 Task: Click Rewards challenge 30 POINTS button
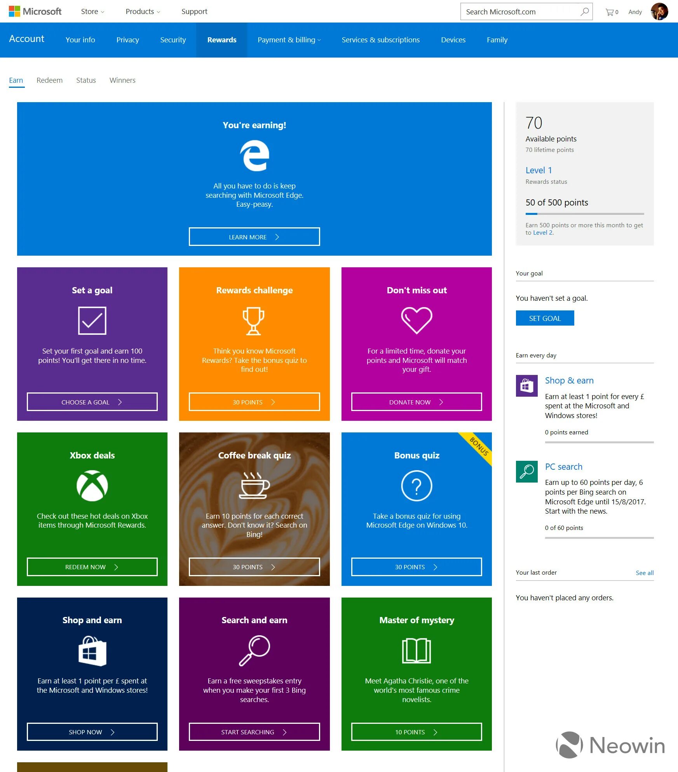click(x=254, y=402)
